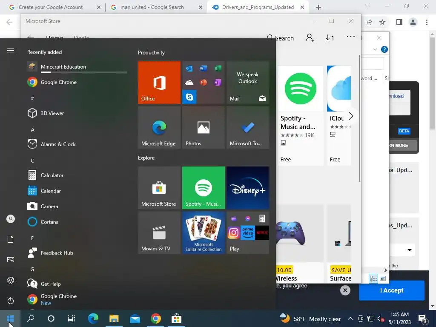Open the Play folder tile

248,233
